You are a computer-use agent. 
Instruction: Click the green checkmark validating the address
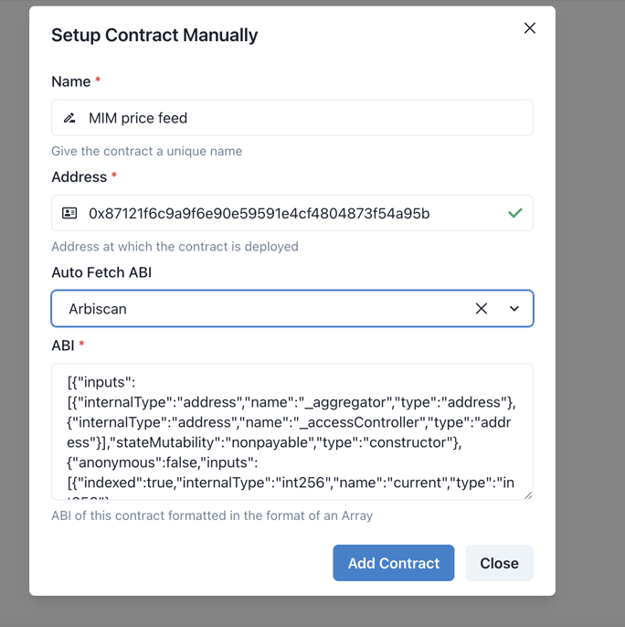point(515,213)
